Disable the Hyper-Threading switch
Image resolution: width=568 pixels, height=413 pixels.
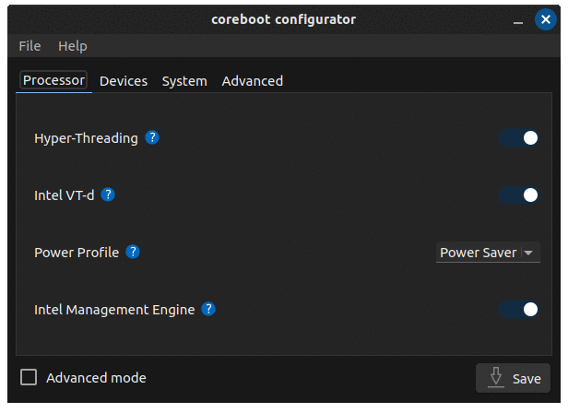[x=518, y=138]
